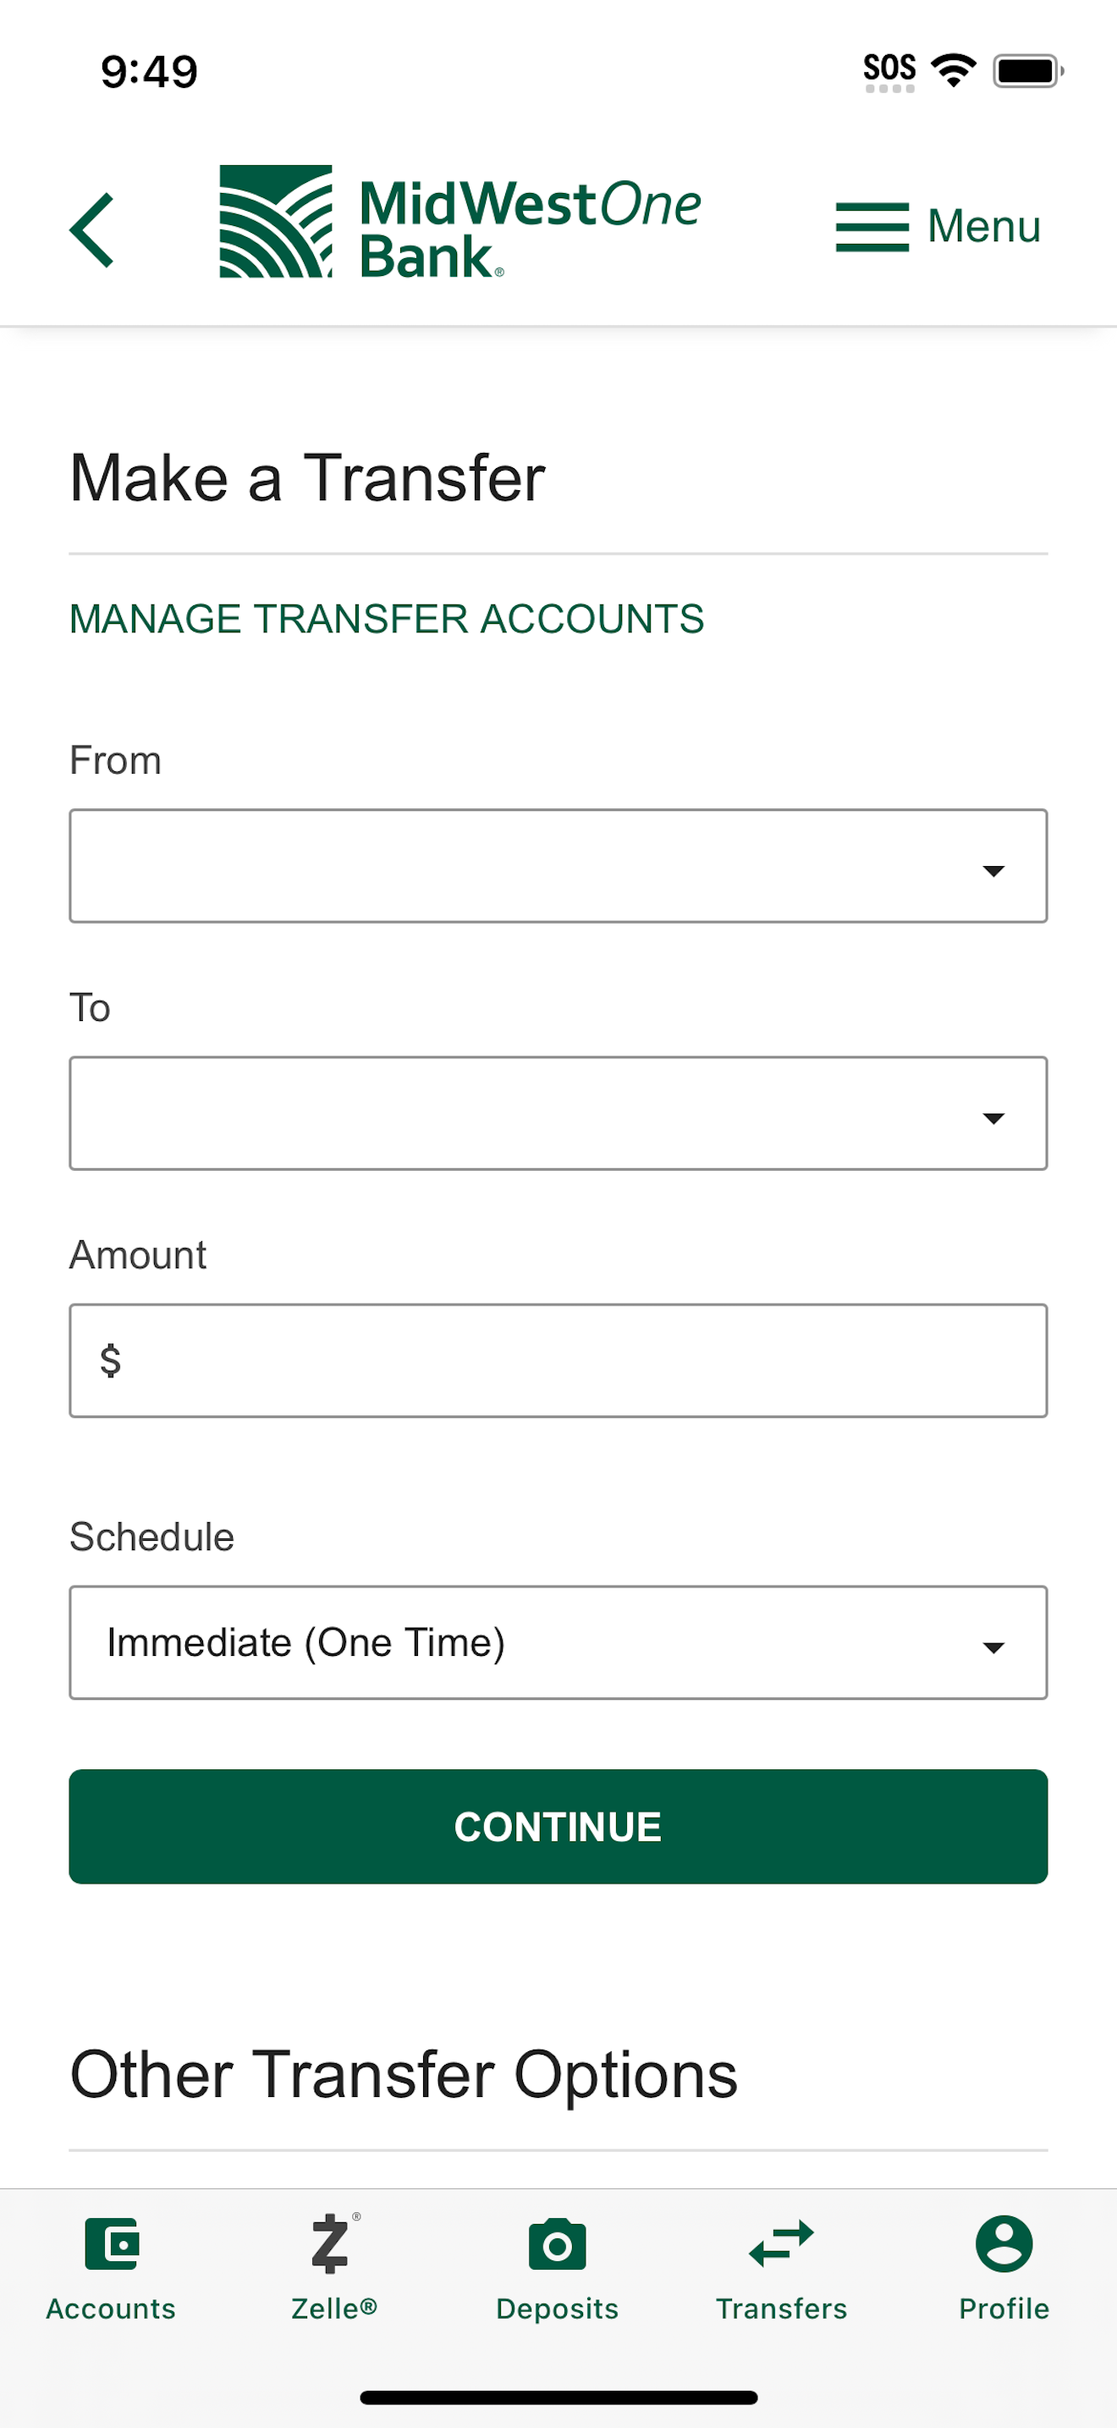The height and width of the screenshot is (2428, 1117).
Task: Tap the MidWestOne Bank logo
Action: 459,223
